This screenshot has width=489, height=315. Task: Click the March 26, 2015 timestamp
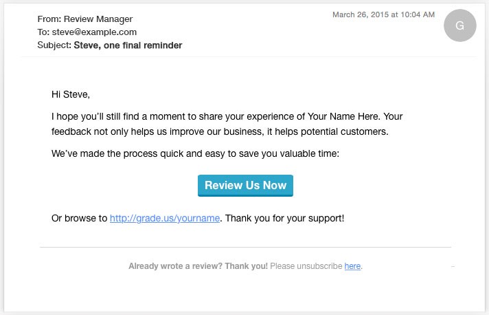click(x=383, y=14)
